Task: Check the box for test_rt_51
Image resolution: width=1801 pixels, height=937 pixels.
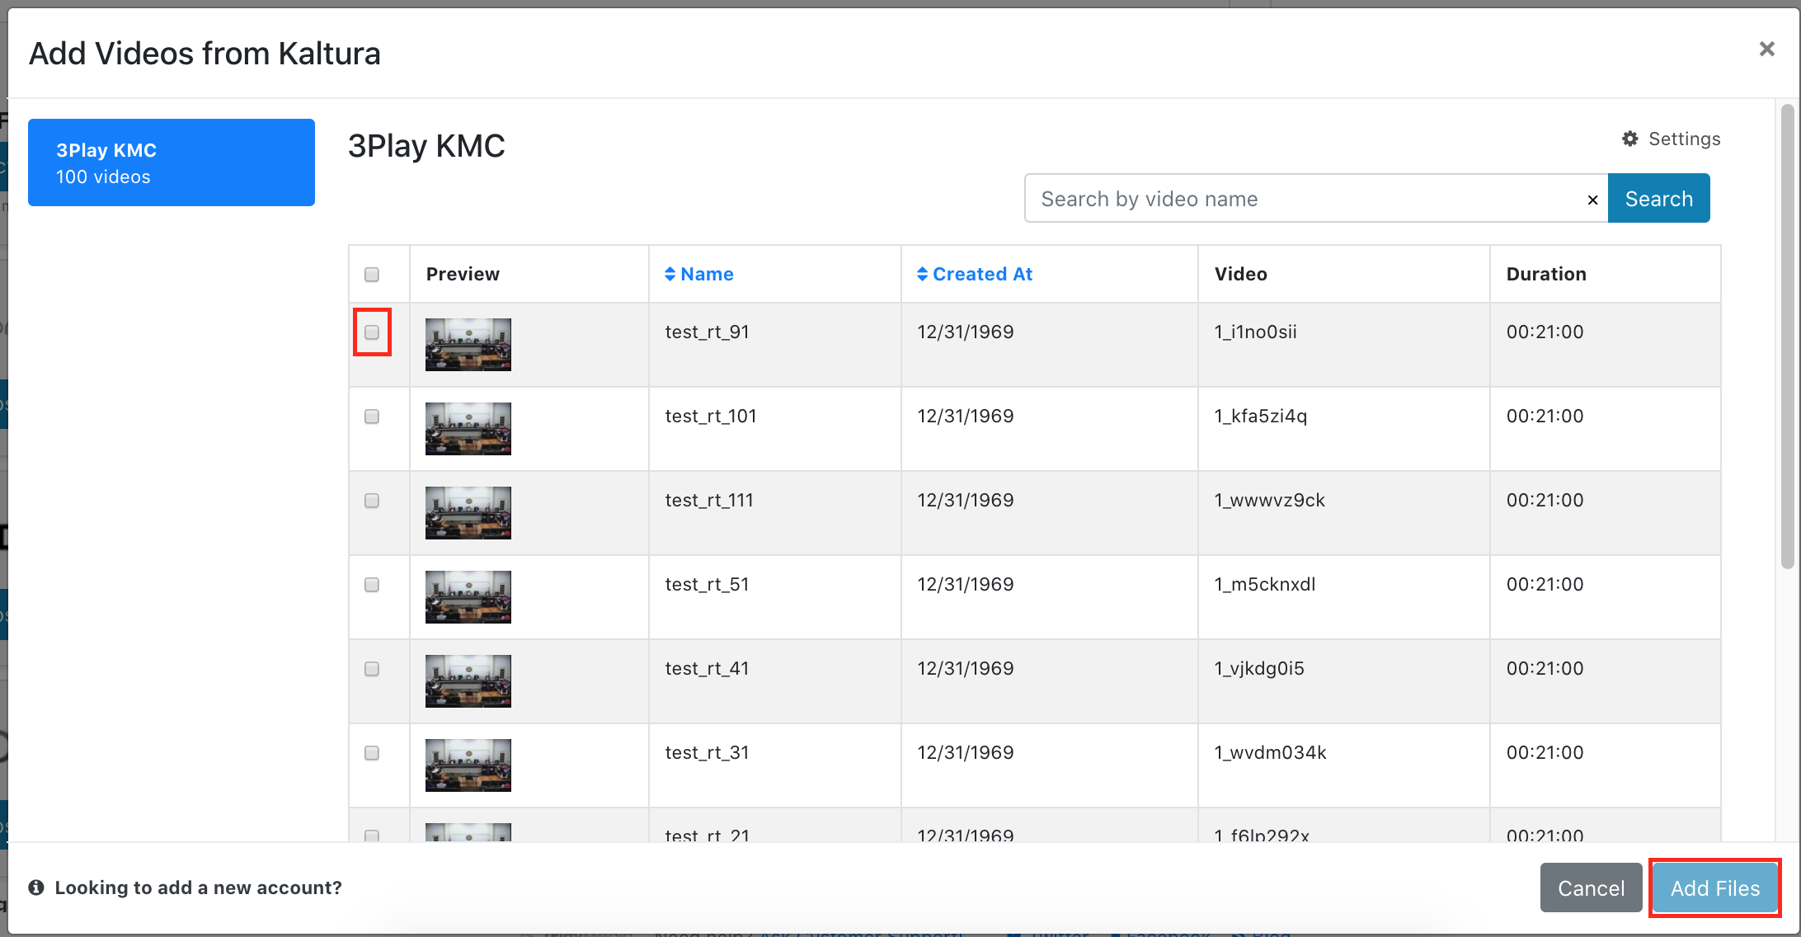Action: [372, 585]
